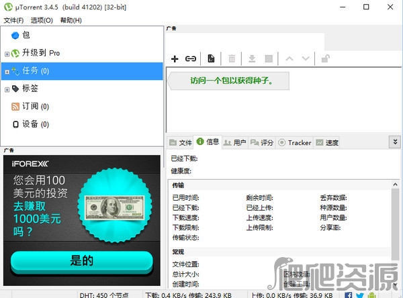This screenshot has height=298, width=403.
Task: Click the iFOREX logo in the ad
Action: [x=30, y=164]
